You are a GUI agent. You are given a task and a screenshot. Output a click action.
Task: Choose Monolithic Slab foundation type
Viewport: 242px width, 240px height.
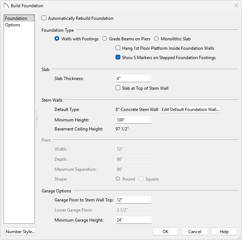(x=156, y=39)
